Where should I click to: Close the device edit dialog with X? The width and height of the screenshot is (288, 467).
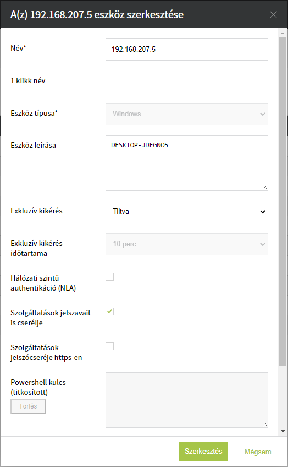tap(273, 14)
